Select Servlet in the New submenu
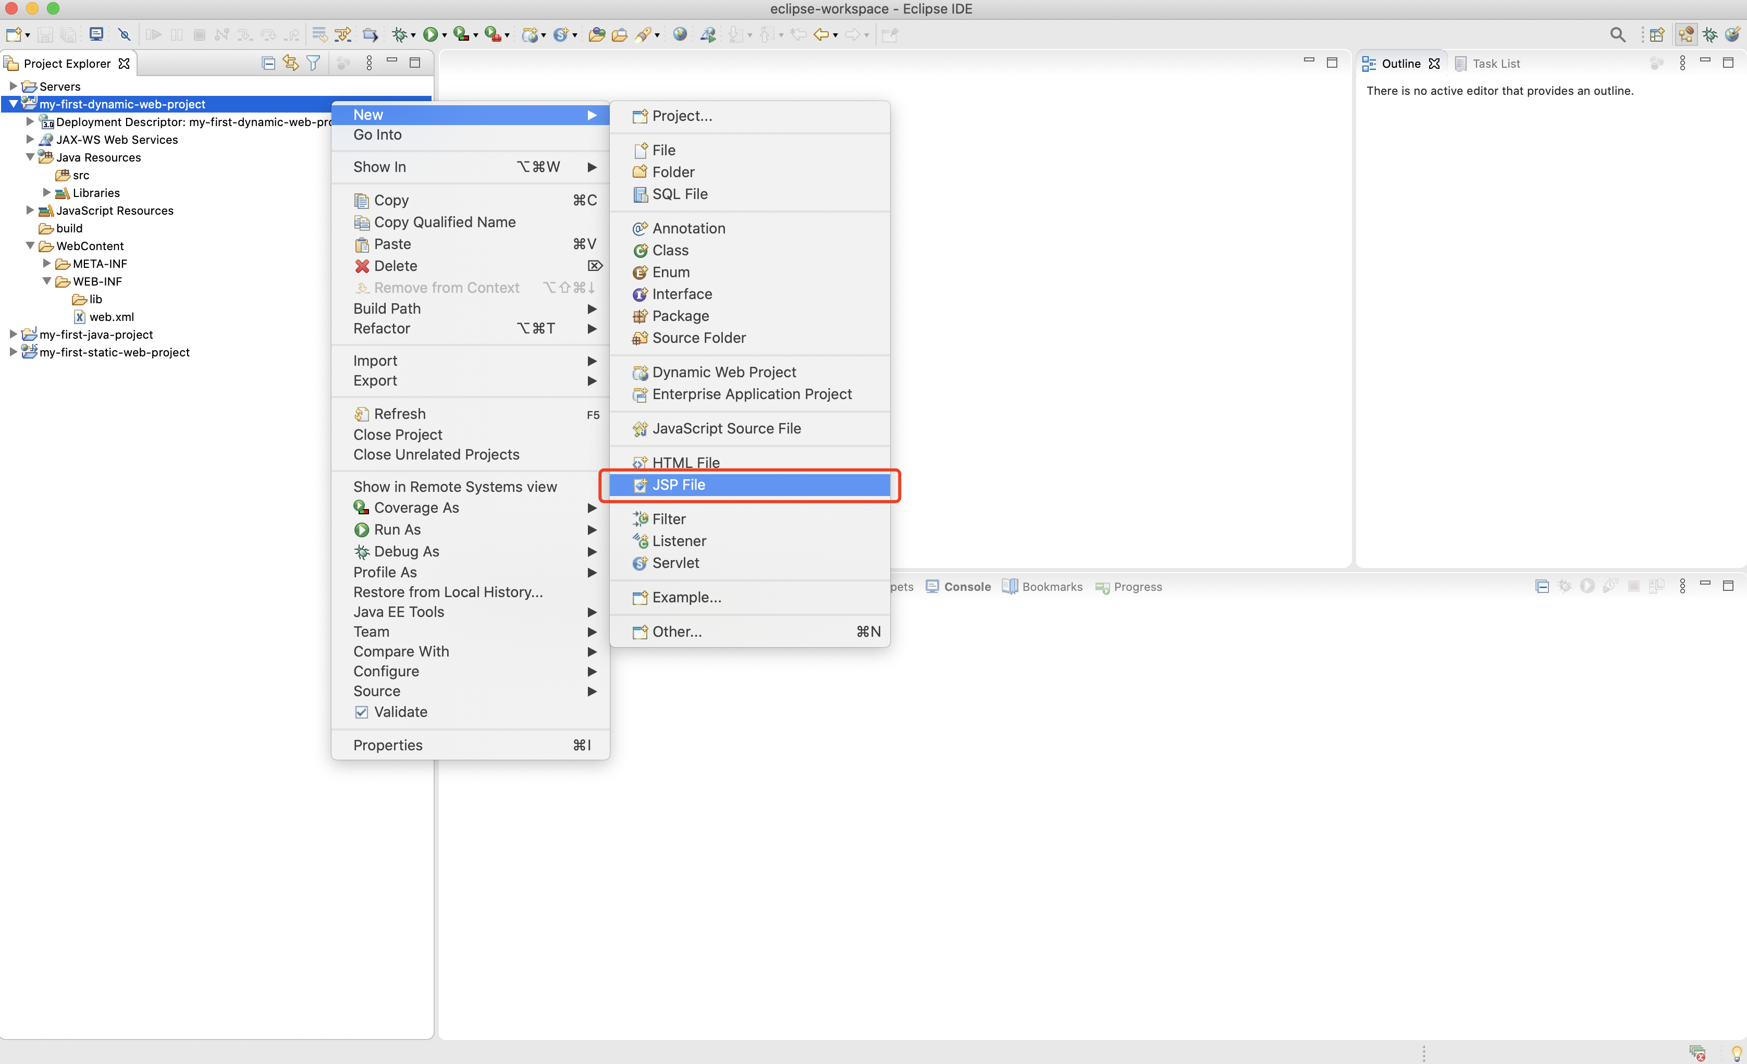1747x1064 pixels. click(x=750, y=563)
